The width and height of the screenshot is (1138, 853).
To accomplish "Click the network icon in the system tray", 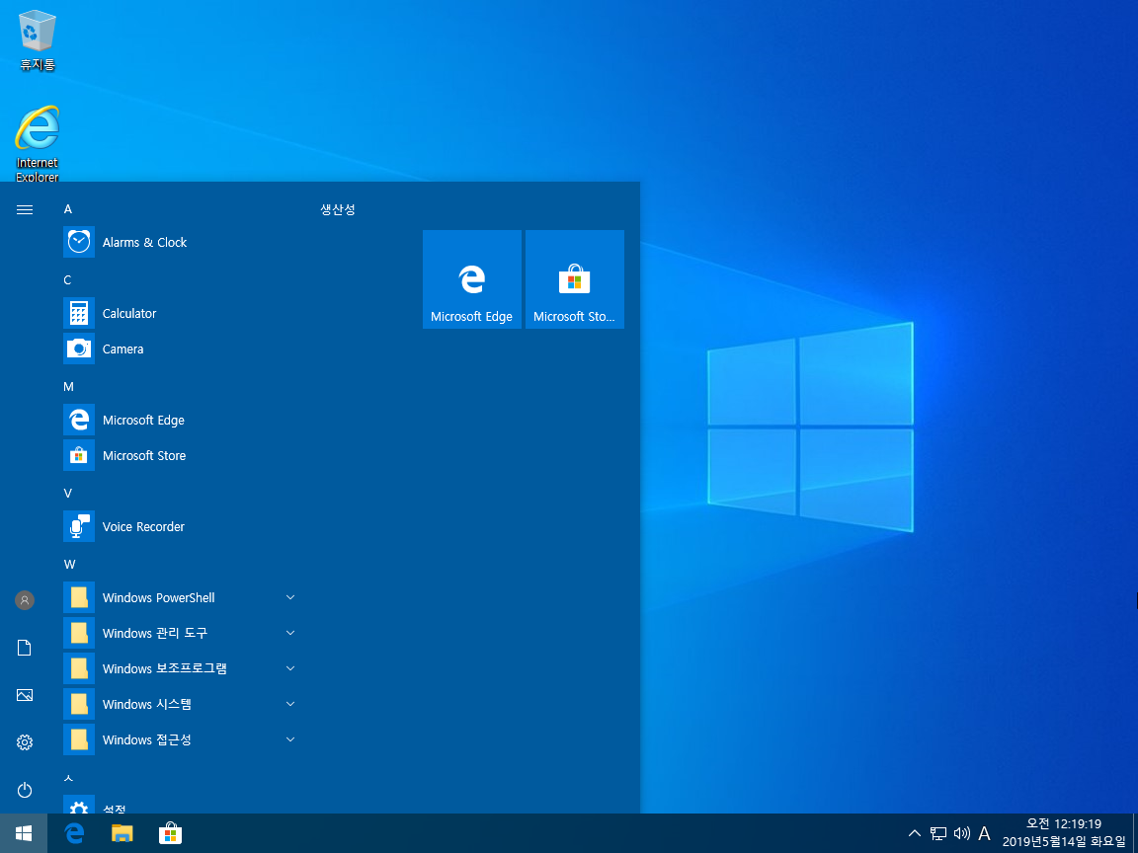I will (938, 833).
